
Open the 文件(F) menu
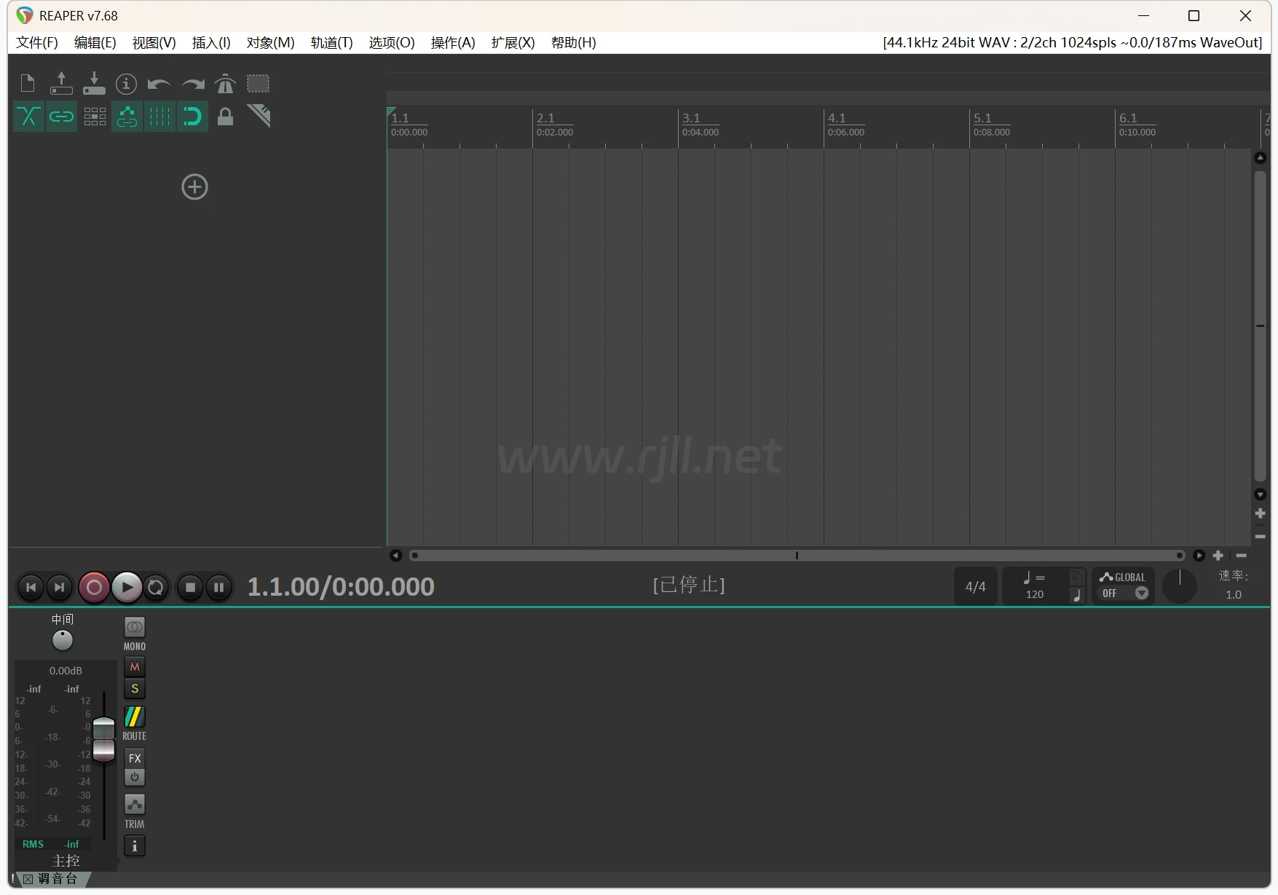(37, 43)
